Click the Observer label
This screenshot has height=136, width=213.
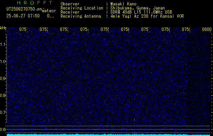[x=70, y=4]
